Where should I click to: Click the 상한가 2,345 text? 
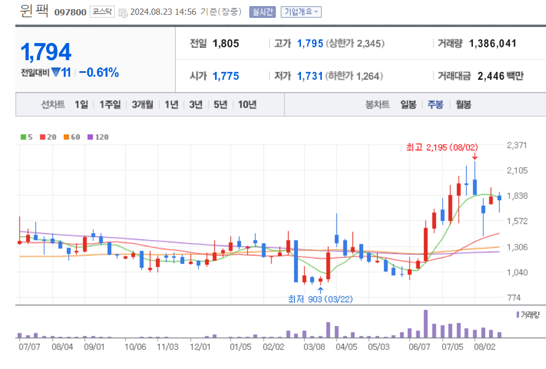[x=355, y=44]
